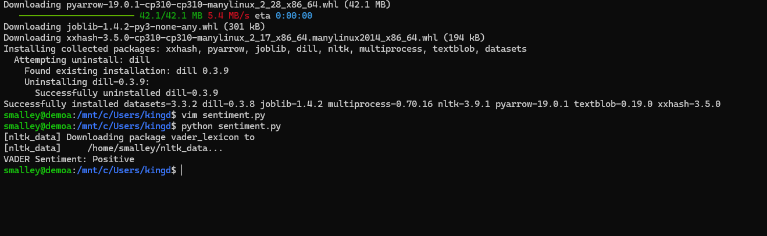767x236 pixels.
Task: Click the joblib-1.4.2 wheel download line
Action: 134,27
